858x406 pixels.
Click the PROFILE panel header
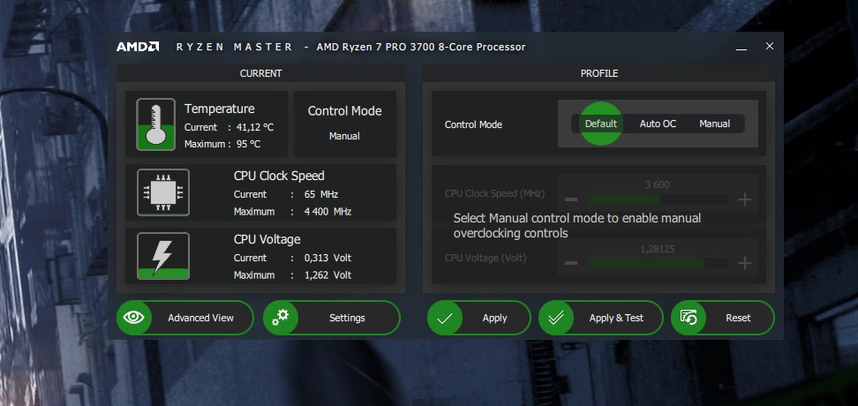pos(599,72)
